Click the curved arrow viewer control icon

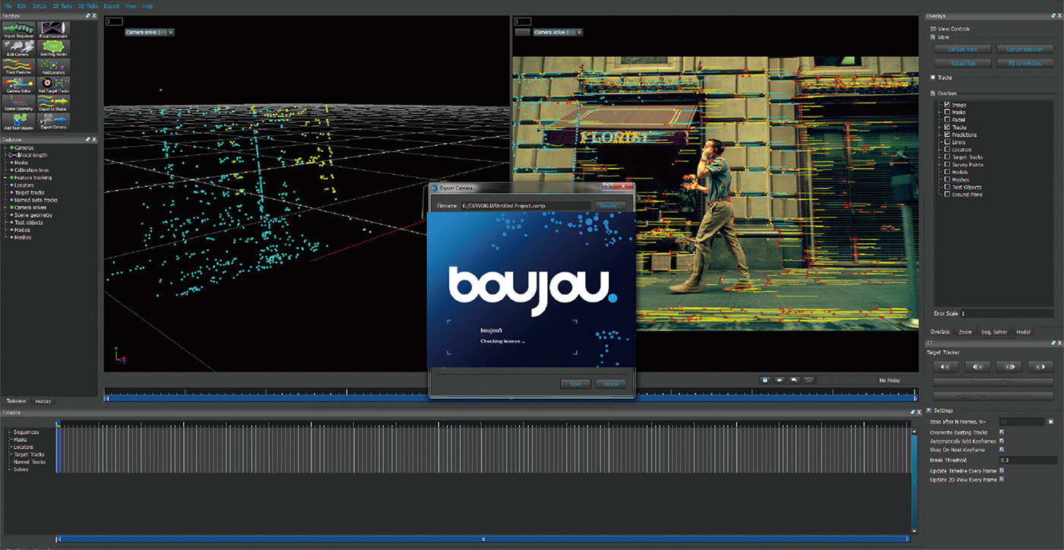coord(794,380)
